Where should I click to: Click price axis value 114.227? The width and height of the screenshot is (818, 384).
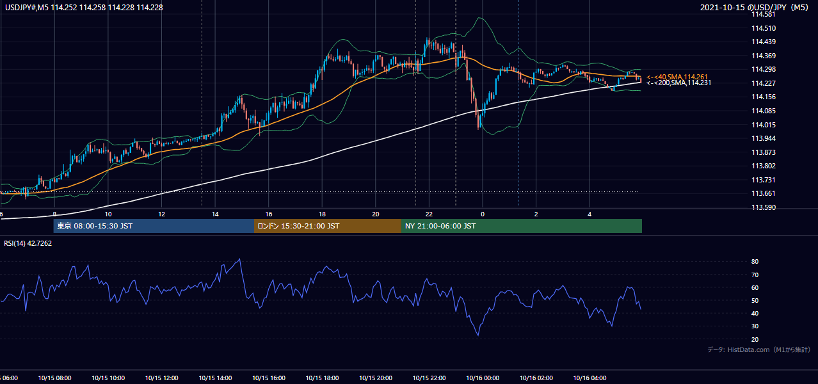(x=764, y=83)
